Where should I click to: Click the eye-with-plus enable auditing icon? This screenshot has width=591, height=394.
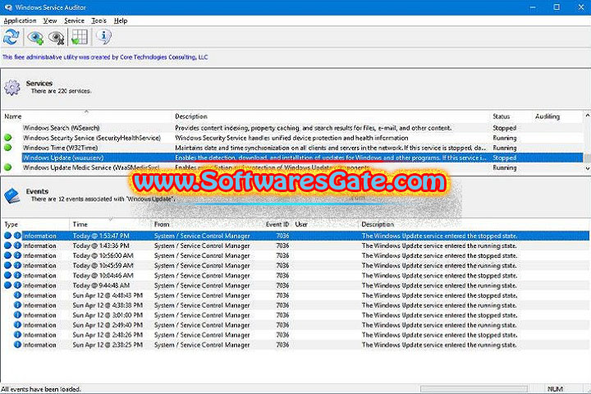(x=36, y=37)
